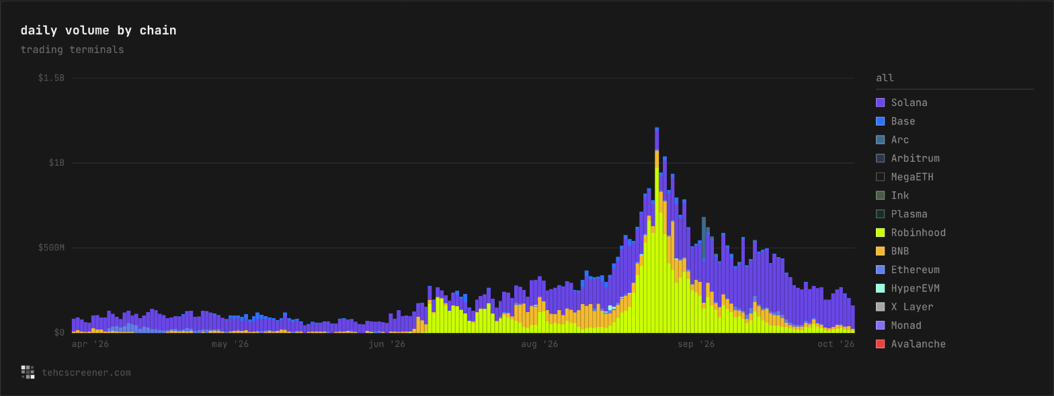Click the sep '26 axis label

click(x=696, y=344)
